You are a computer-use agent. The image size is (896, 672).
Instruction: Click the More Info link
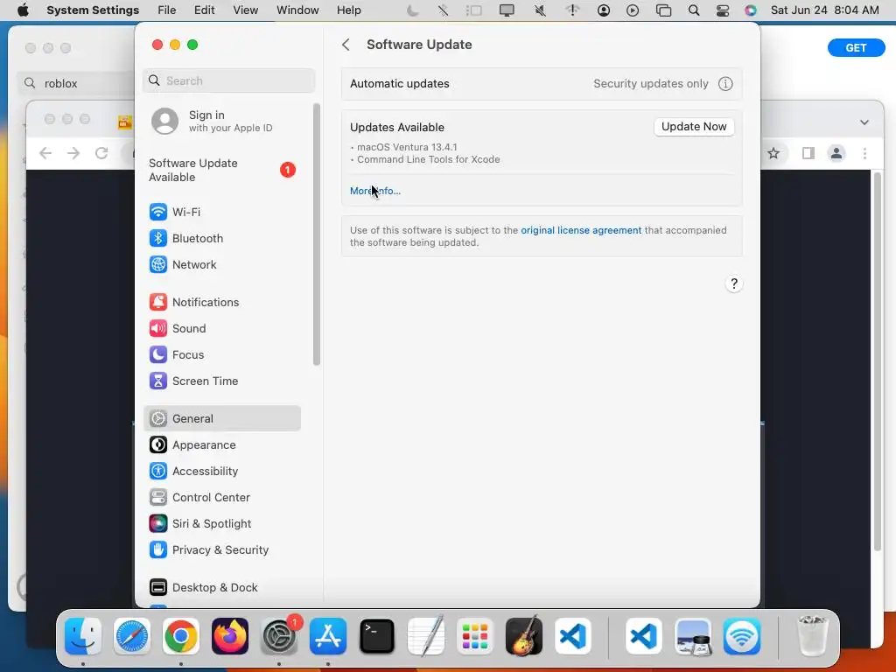pyautogui.click(x=374, y=191)
